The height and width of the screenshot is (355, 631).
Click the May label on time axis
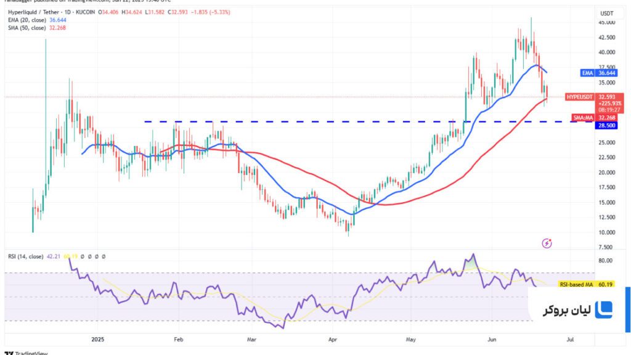tap(410, 340)
